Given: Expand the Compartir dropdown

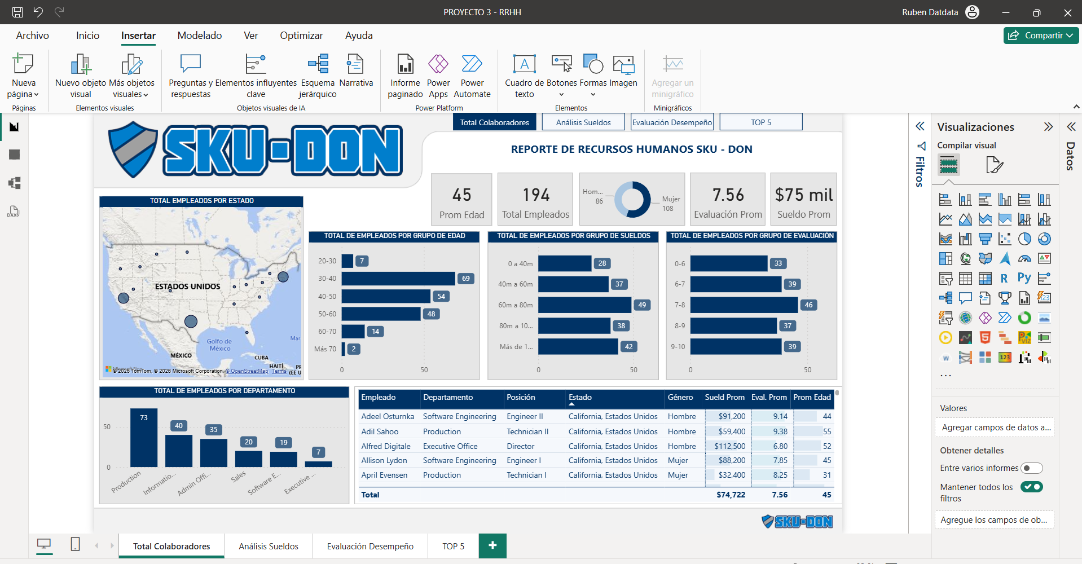Looking at the screenshot, I should tap(1041, 35).
